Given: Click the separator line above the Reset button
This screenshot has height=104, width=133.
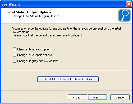Looking at the screenshot, I should 66,70.
